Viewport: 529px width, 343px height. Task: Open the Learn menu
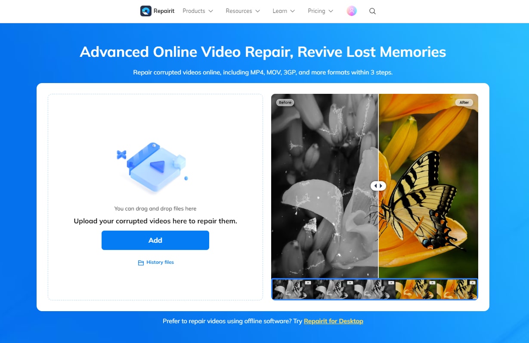pos(284,11)
